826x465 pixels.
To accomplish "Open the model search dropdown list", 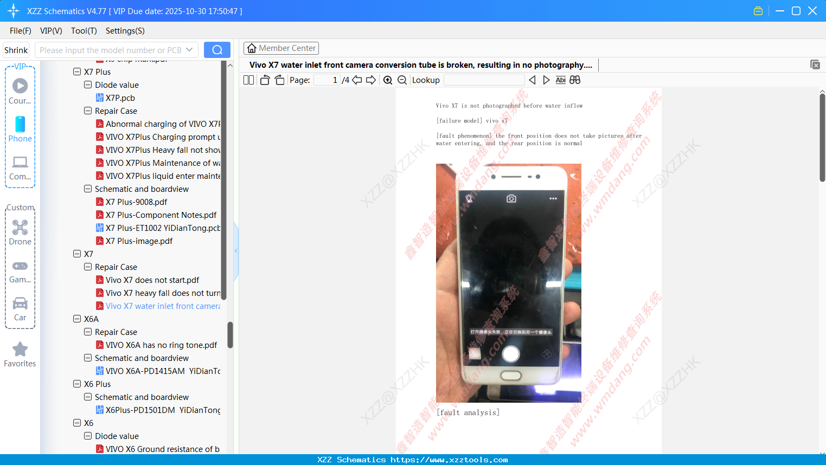I will 188,49.
